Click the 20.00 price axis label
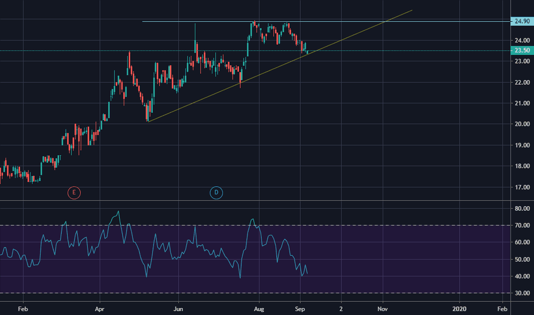Image resolution: width=534 pixels, height=315 pixels. (522, 124)
